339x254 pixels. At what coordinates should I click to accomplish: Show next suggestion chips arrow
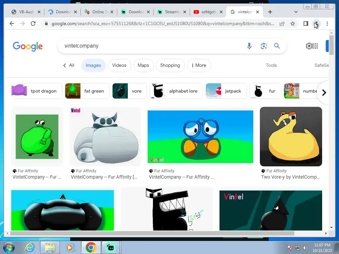324,93
